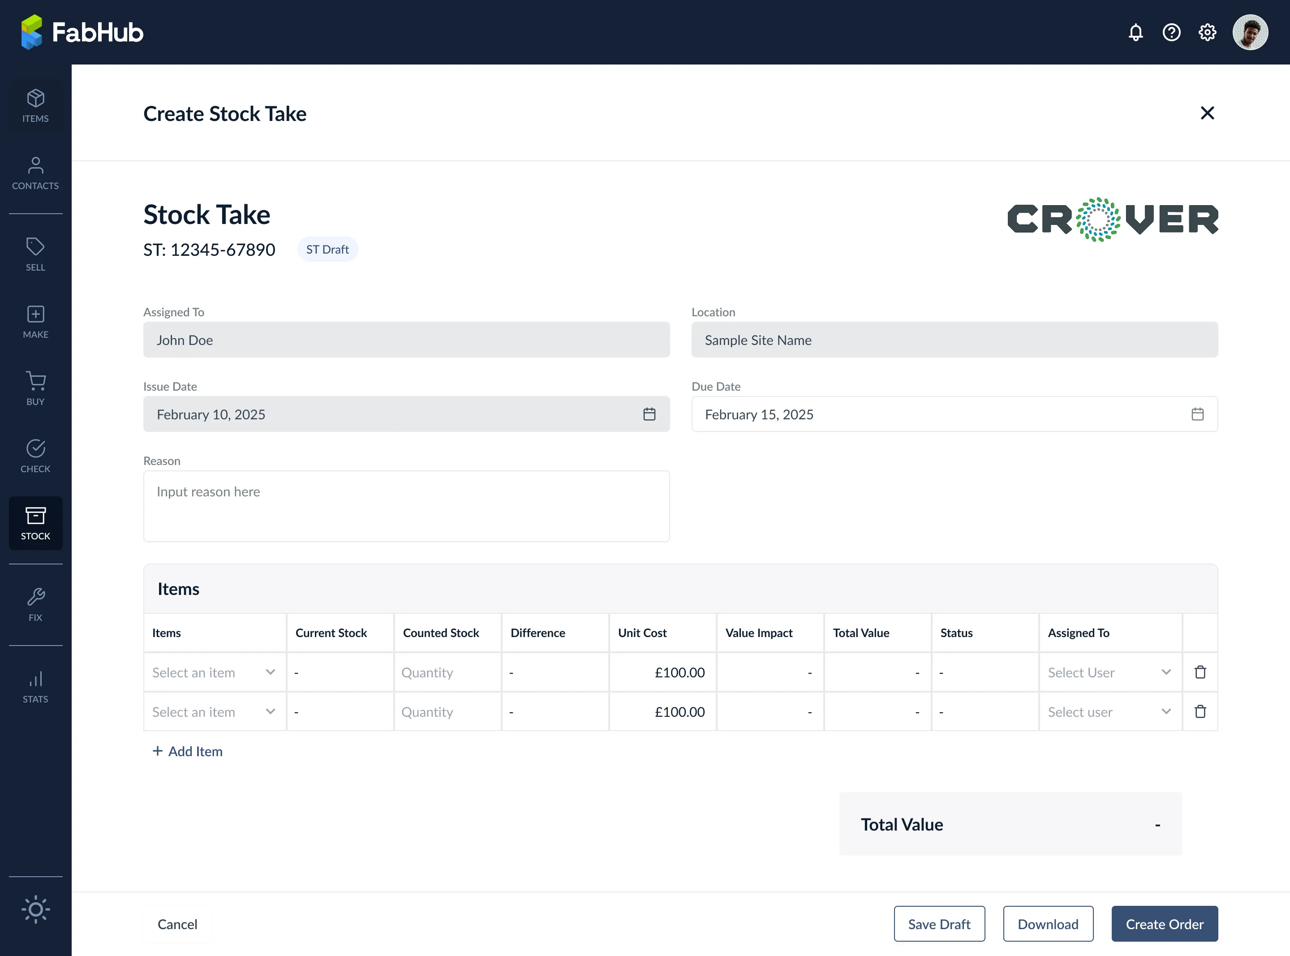Open the settings gear icon
The image size is (1290, 956).
1207,32
